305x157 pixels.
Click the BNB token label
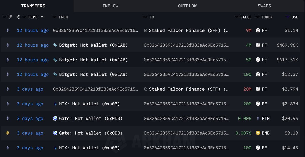266,133
